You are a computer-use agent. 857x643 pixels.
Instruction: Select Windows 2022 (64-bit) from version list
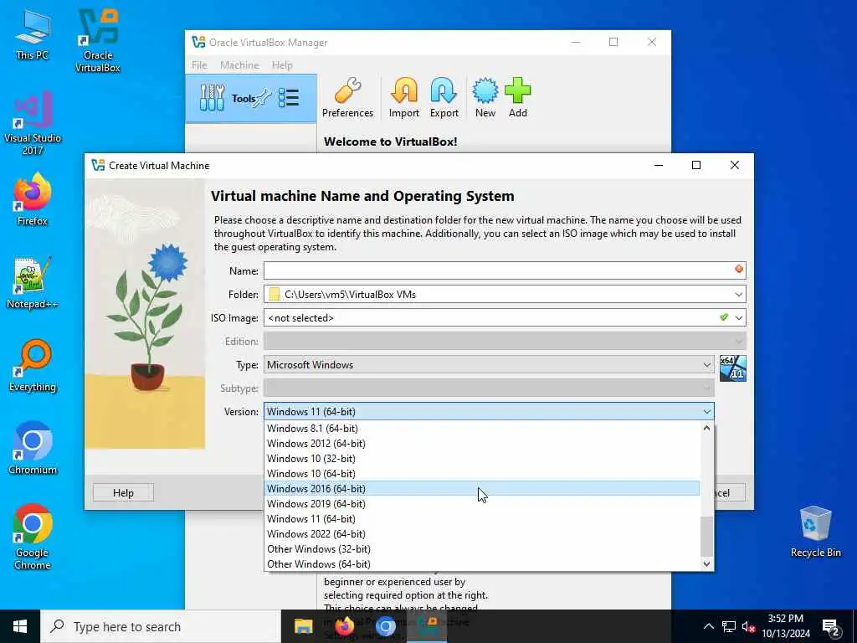coord(481,533)
